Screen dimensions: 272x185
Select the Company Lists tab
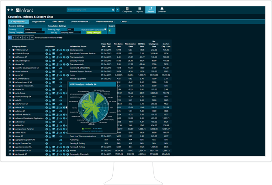19,22
